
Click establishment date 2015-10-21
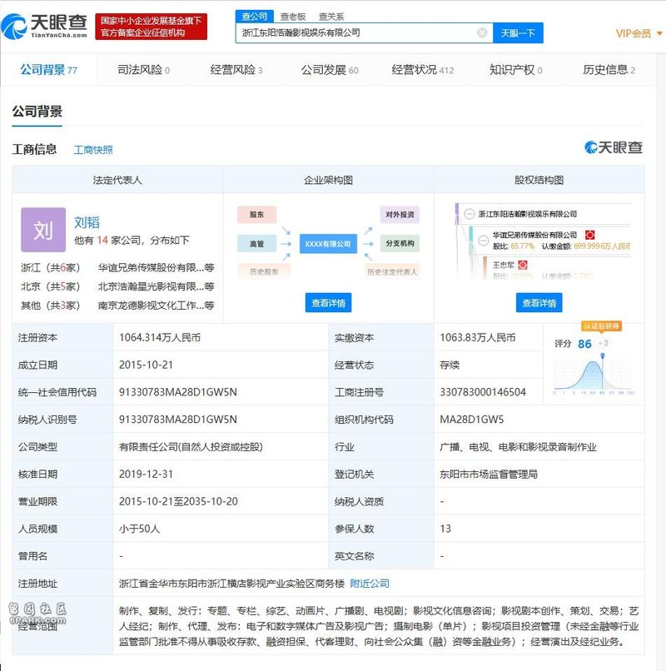click(x=146, y=365)
